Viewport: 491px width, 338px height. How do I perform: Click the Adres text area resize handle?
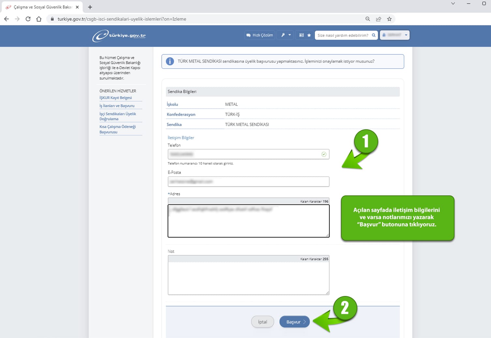(327, 235)
